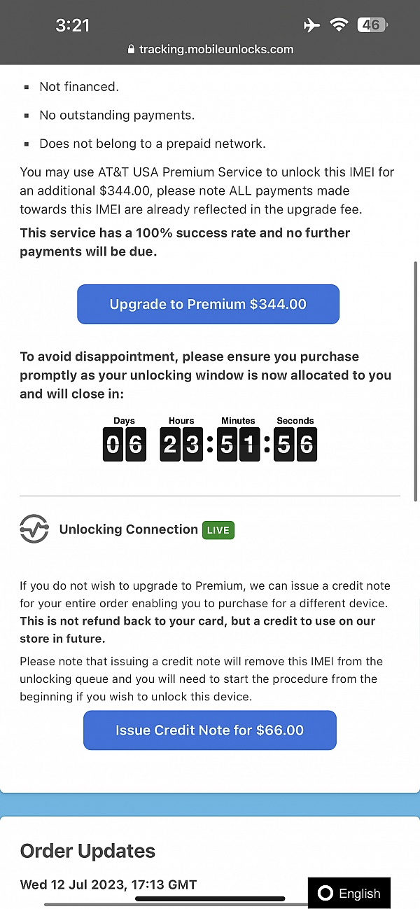Click the Unlocking Connection label text
This screenshot has width=420, height=909.
tap(128, 529)
